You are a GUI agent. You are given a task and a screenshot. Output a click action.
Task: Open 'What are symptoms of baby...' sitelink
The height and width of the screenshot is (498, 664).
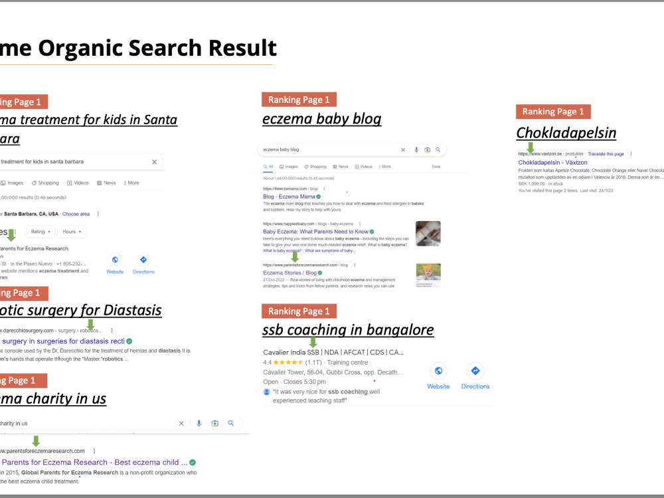[x=330, y=251]
